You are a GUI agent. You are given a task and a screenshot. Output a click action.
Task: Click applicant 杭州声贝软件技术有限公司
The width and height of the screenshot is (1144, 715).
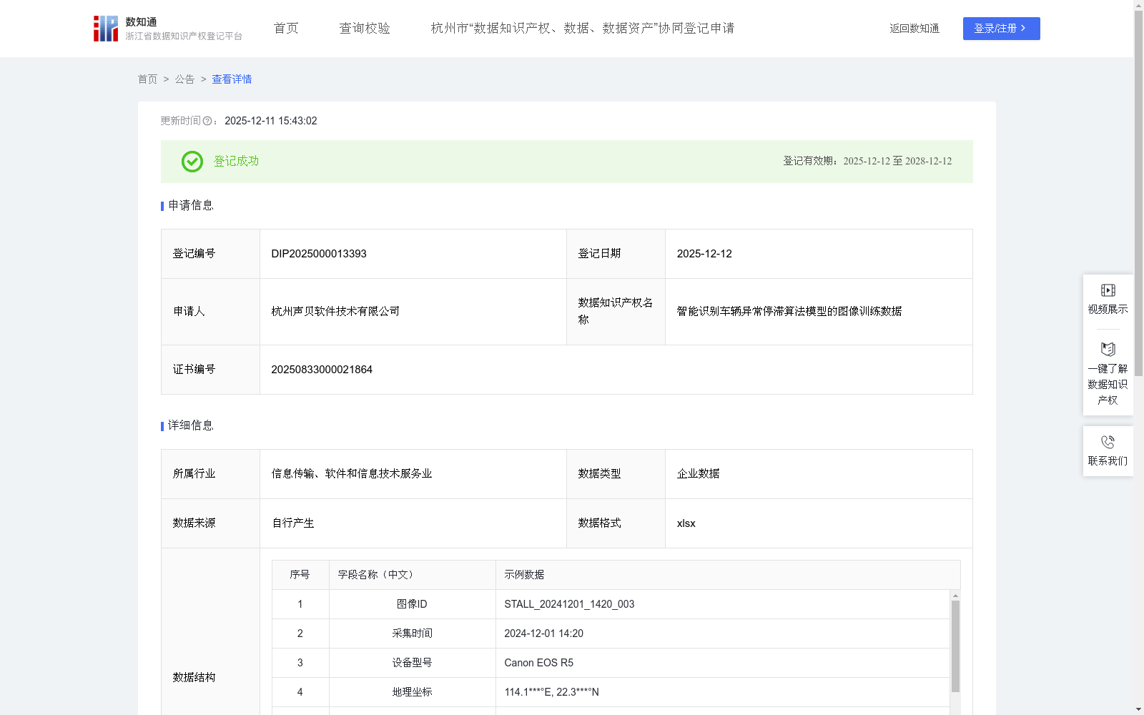(335, 311)
